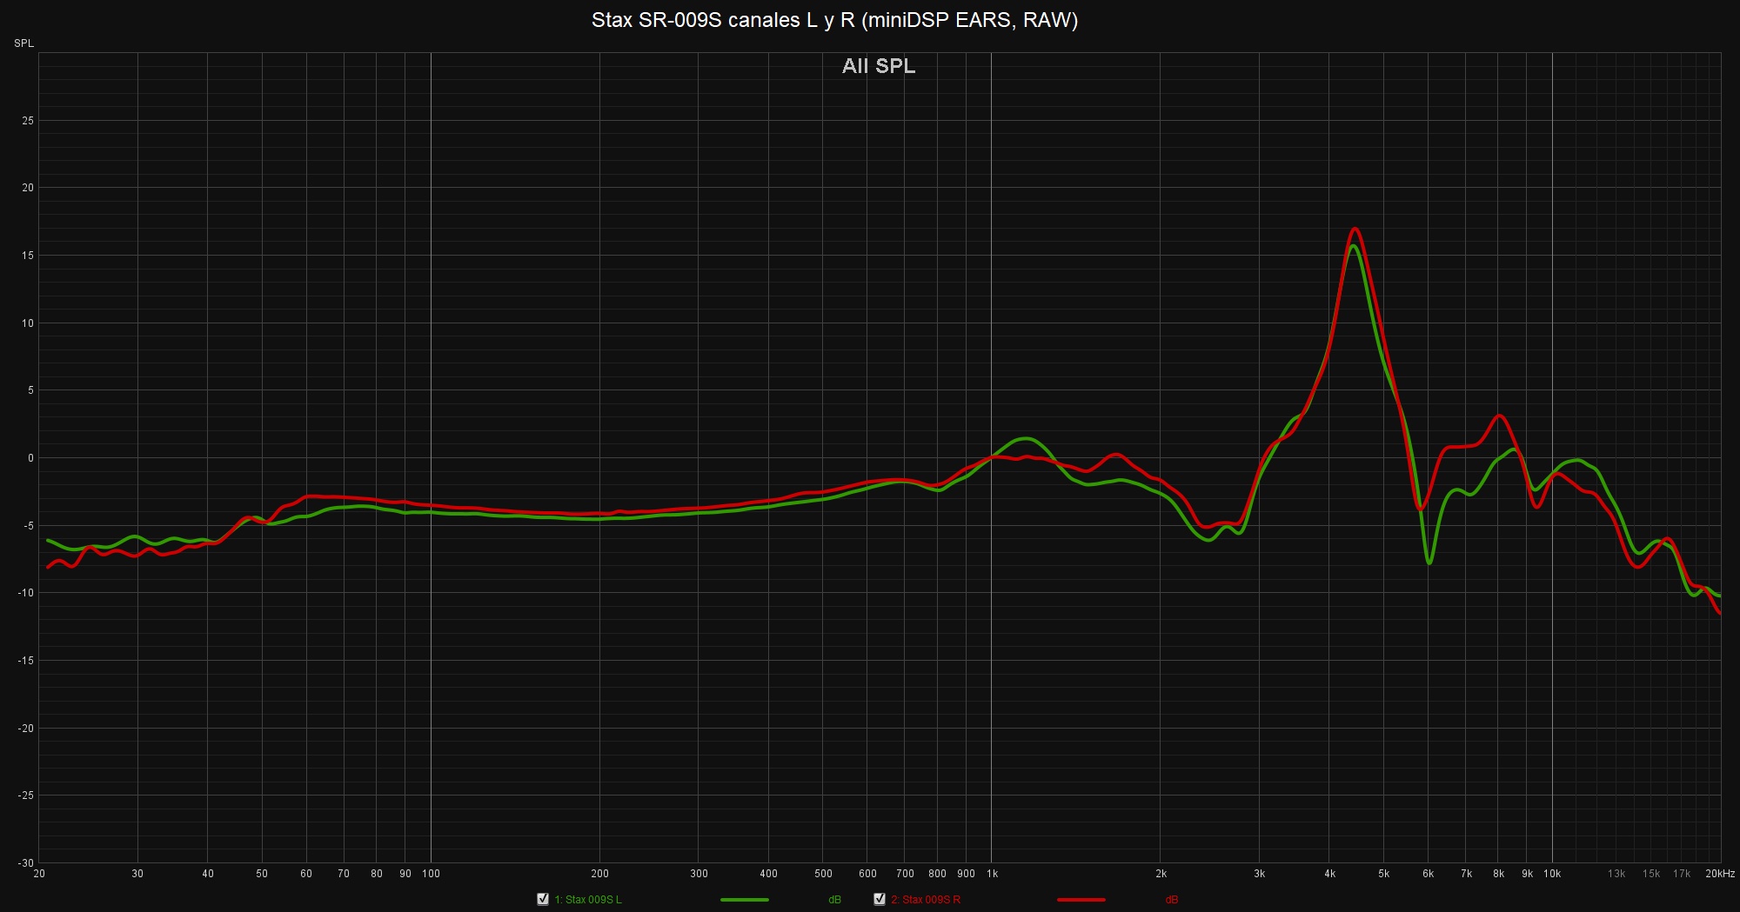Click the 'All SPL' graph heading

click(878, 66)
